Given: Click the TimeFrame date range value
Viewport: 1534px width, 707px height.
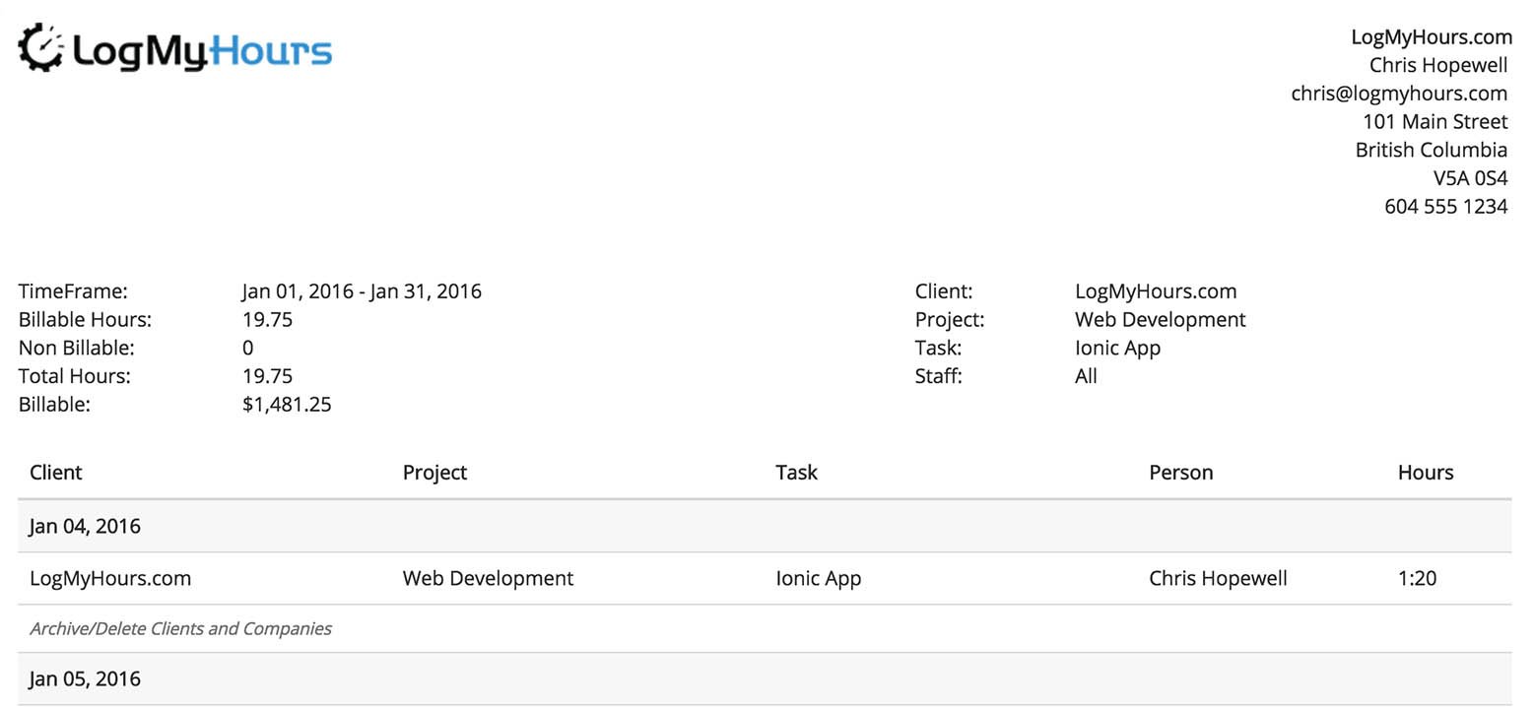Looking at the screenshot, I should pos(362,291).
